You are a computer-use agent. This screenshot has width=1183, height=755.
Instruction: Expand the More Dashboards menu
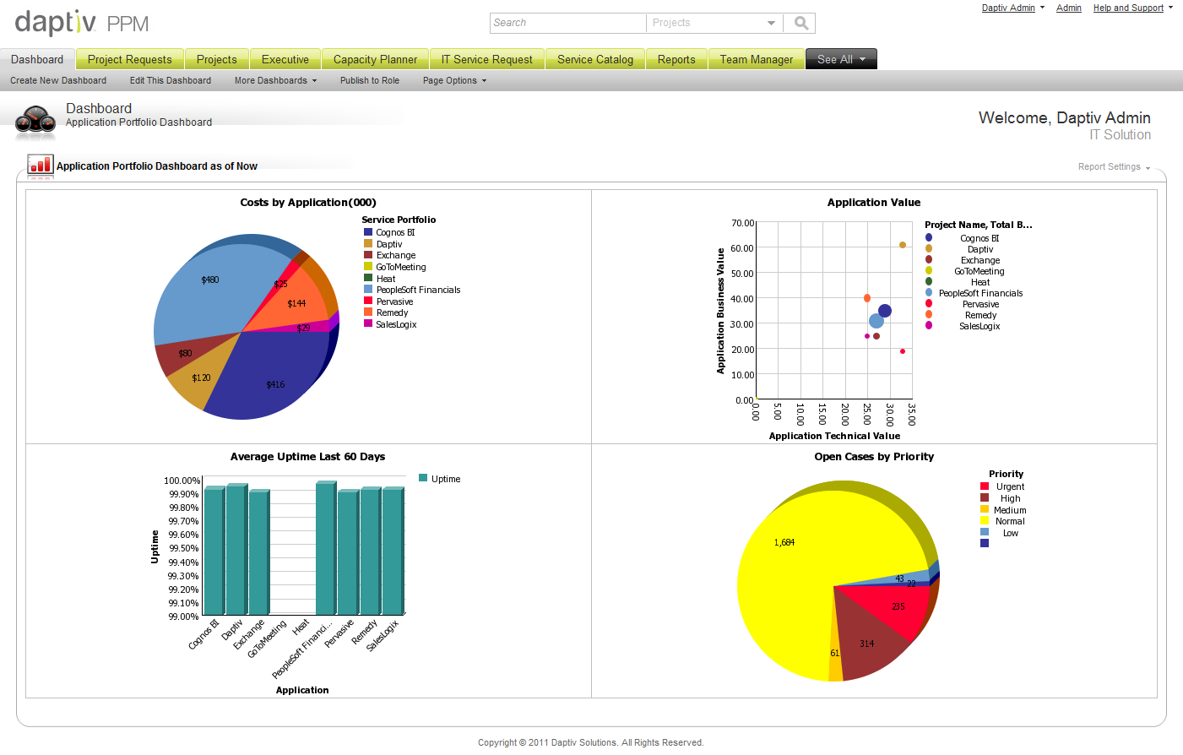point(275,80)
